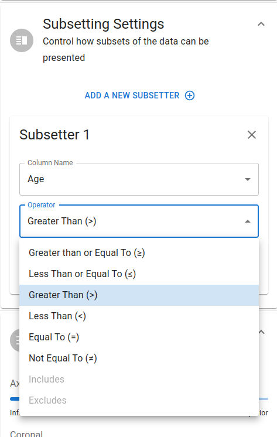Collapse the lower section chevron beside the dropdown
The image size is (277, 437).
pos(262,332)
